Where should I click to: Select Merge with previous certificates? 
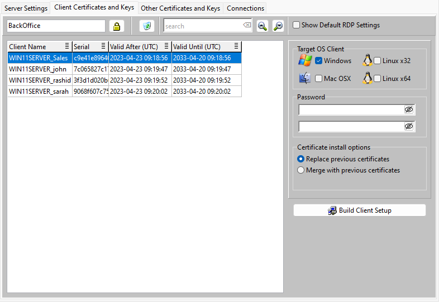(x=301, y=170)
